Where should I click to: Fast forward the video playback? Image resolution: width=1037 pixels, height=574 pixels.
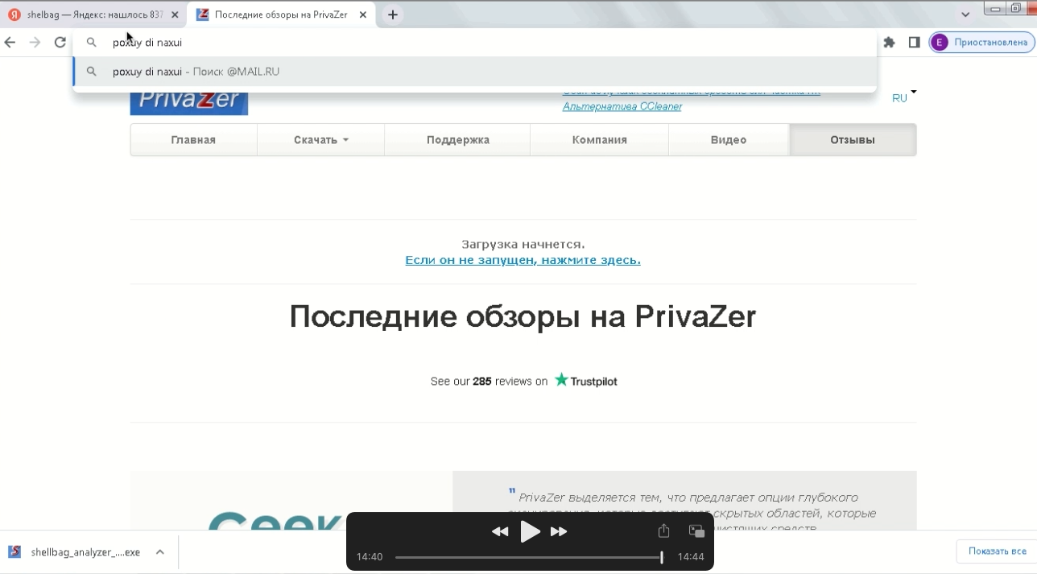coord(559,531)
